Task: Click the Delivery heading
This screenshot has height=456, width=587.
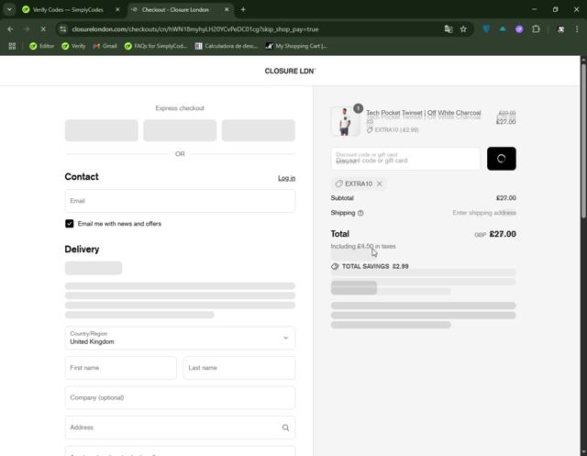Action: pyautogui.click(x=82, y=250)
